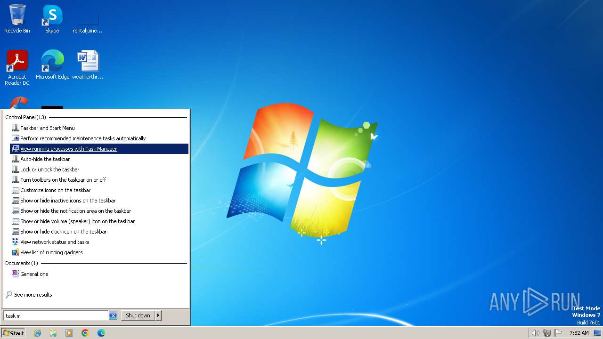Open Acrobat Reader DC shortcut

[17, 68]
